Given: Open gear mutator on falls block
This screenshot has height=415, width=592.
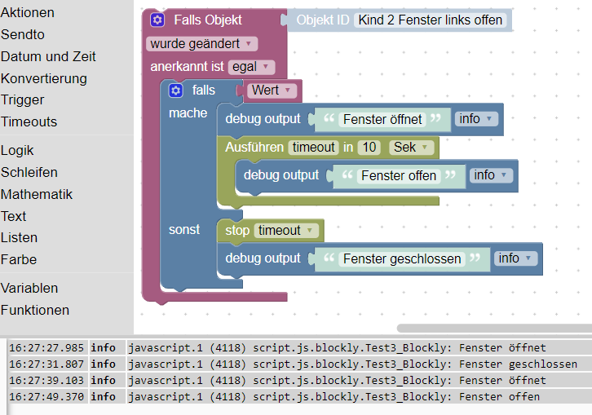Looking at the screenshot, I should (x=175, y=91).
